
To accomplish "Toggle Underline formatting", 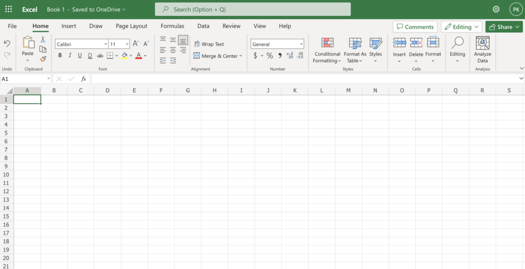I will click(x=79, y=55).
